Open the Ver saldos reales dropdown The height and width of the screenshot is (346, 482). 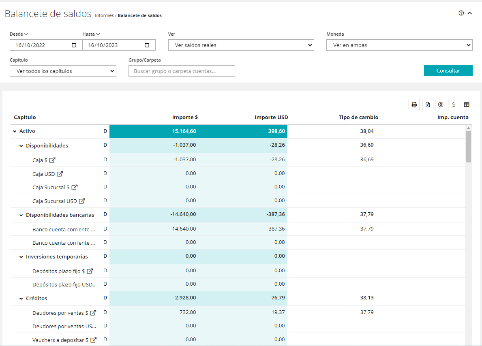241,45
